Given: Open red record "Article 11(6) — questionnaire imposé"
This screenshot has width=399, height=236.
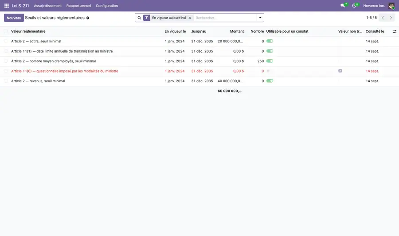Looking at the screenshot, I should (x=65, y=71).
